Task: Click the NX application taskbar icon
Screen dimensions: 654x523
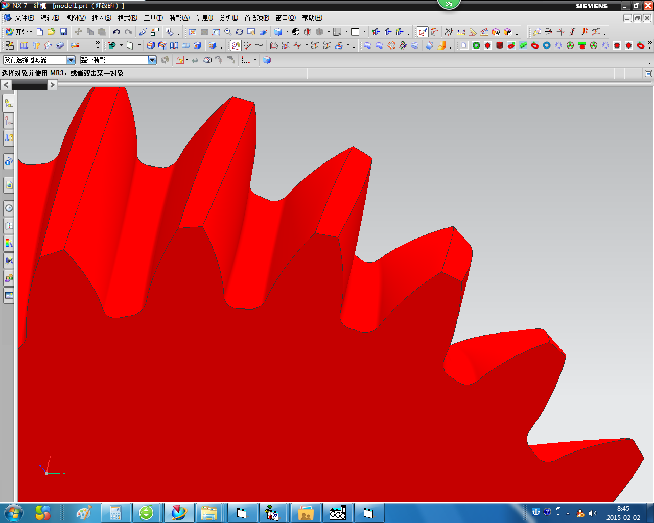Action: 179,513
